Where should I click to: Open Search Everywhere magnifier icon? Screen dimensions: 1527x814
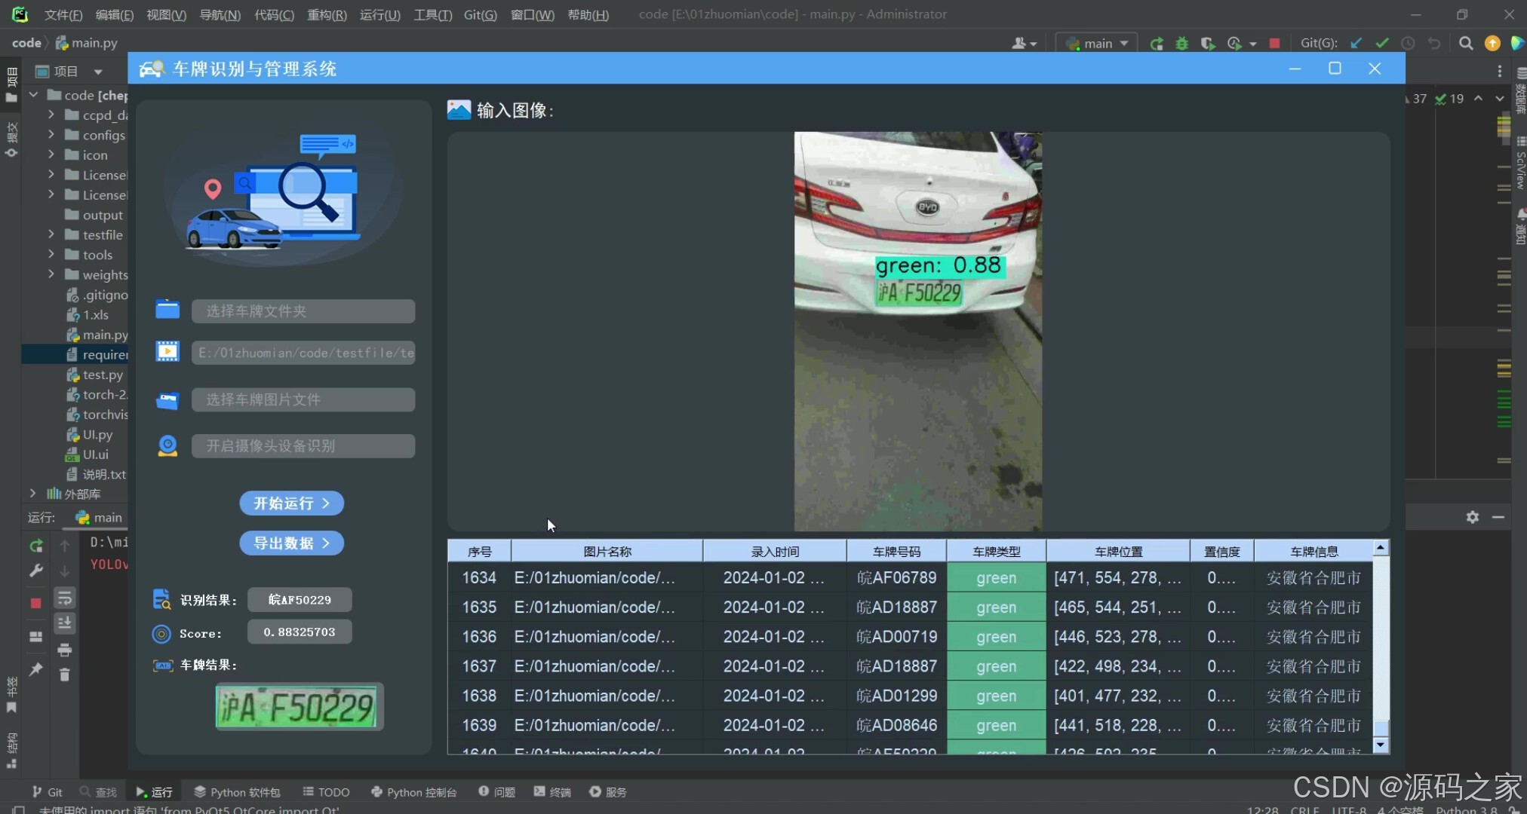[x=1466, y=43]
